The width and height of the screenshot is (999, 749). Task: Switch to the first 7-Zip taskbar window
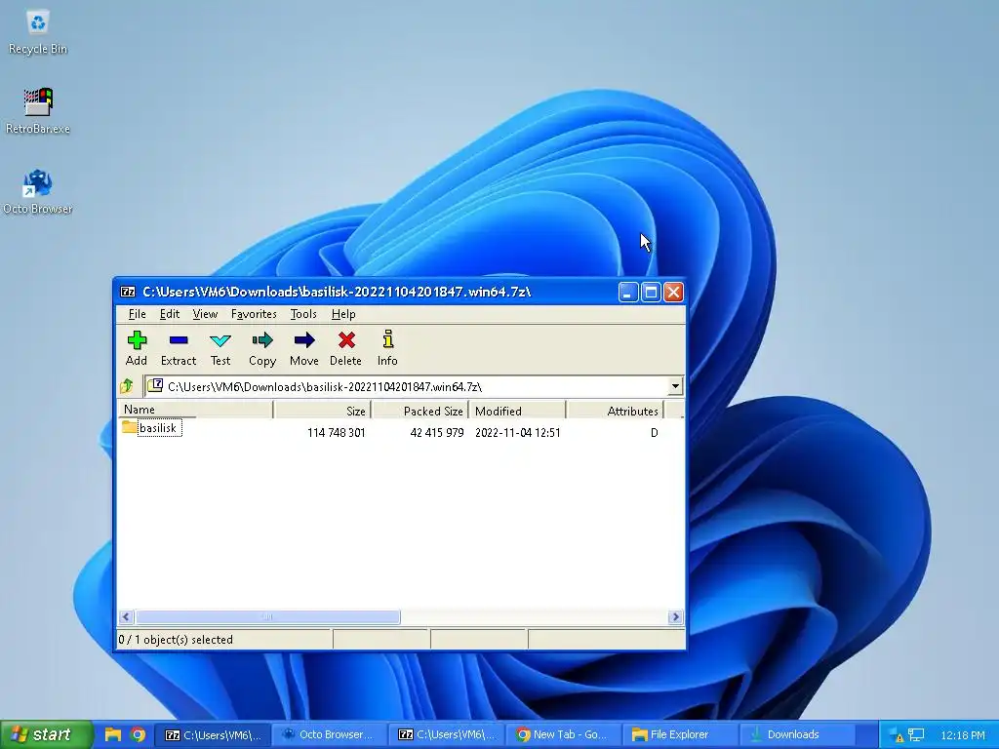pyautogui.click(x=214, y=735)
